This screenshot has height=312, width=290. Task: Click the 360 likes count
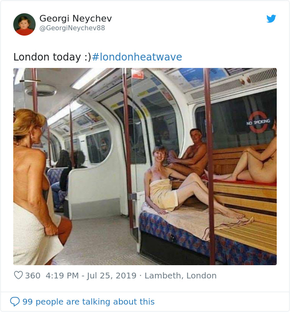tap(33, 276)
